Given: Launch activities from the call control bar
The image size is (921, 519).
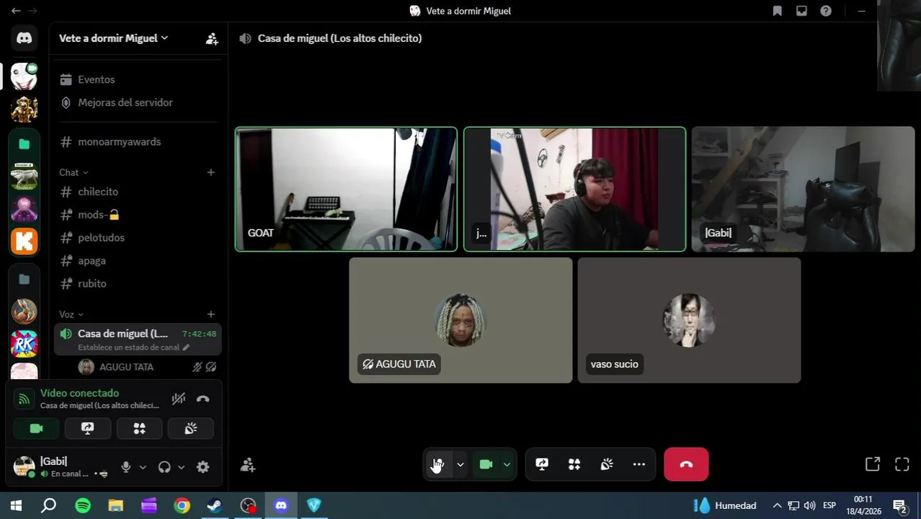Looking at the screenshot, I should 574,465.
